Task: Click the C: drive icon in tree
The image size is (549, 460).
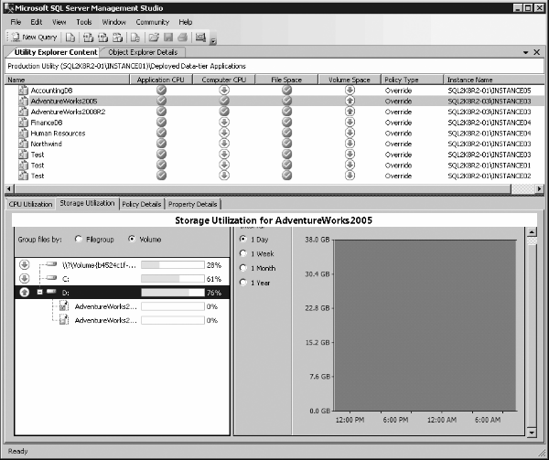Action: click(51, 278)
